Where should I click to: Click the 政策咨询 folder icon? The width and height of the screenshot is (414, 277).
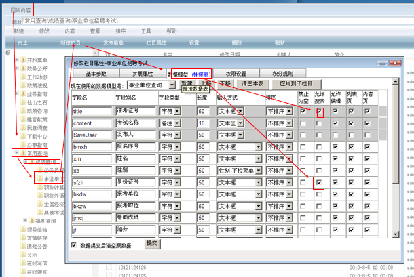tap(23, 110)
